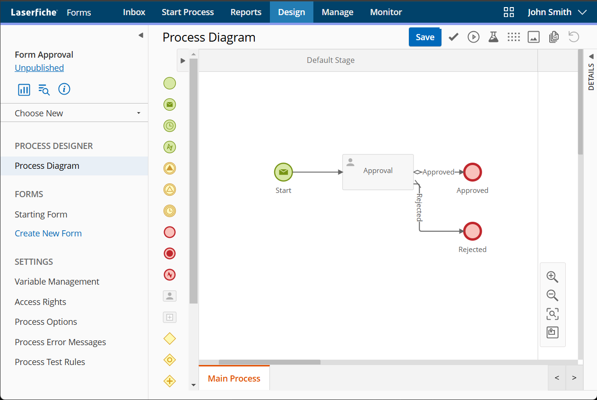Screen dimensions: 597x400
Task: Open the John Smith user menu
Action: [x=557, y=12]
